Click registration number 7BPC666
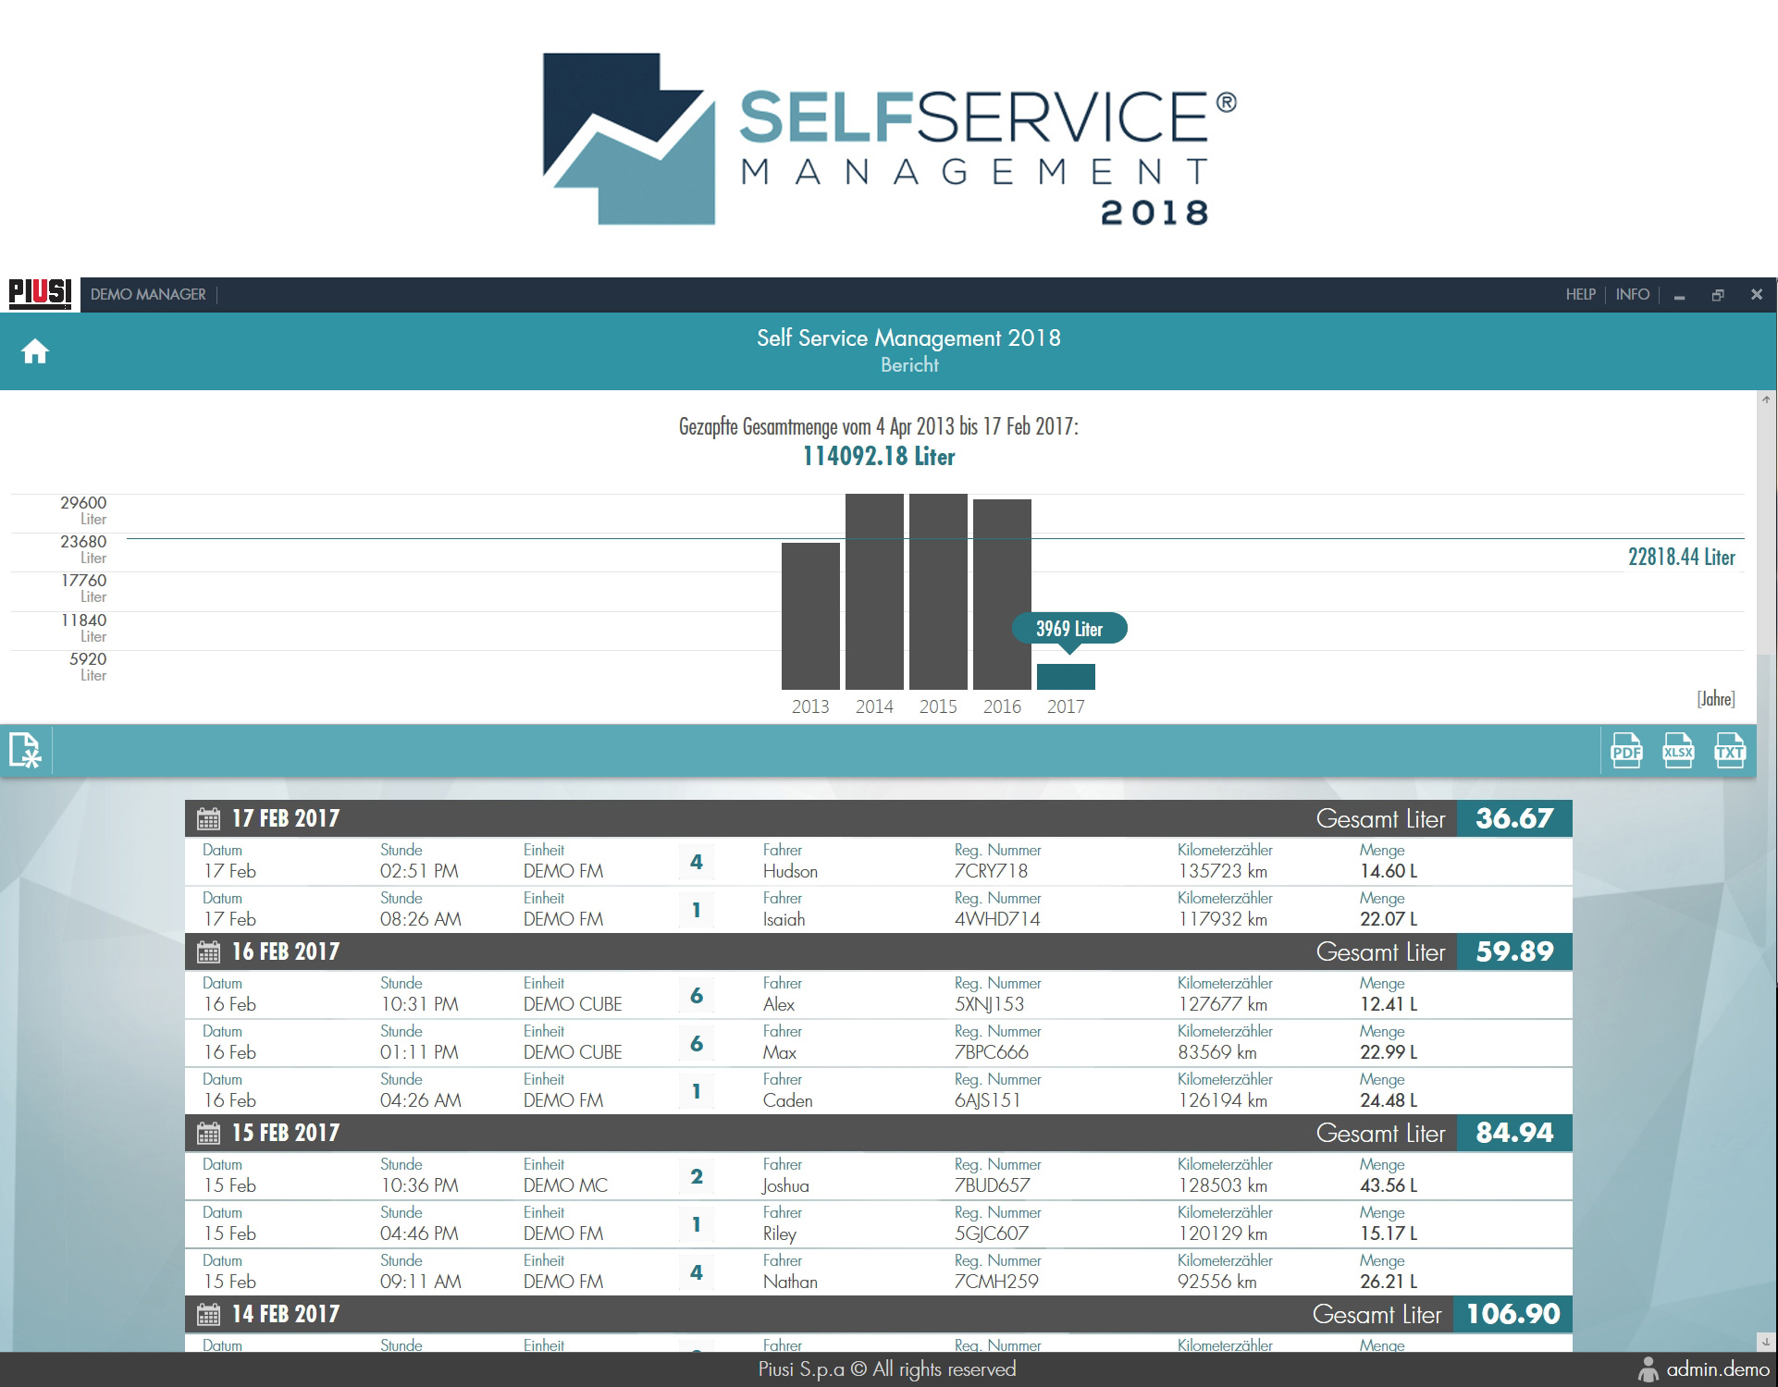 point(992,1052)
